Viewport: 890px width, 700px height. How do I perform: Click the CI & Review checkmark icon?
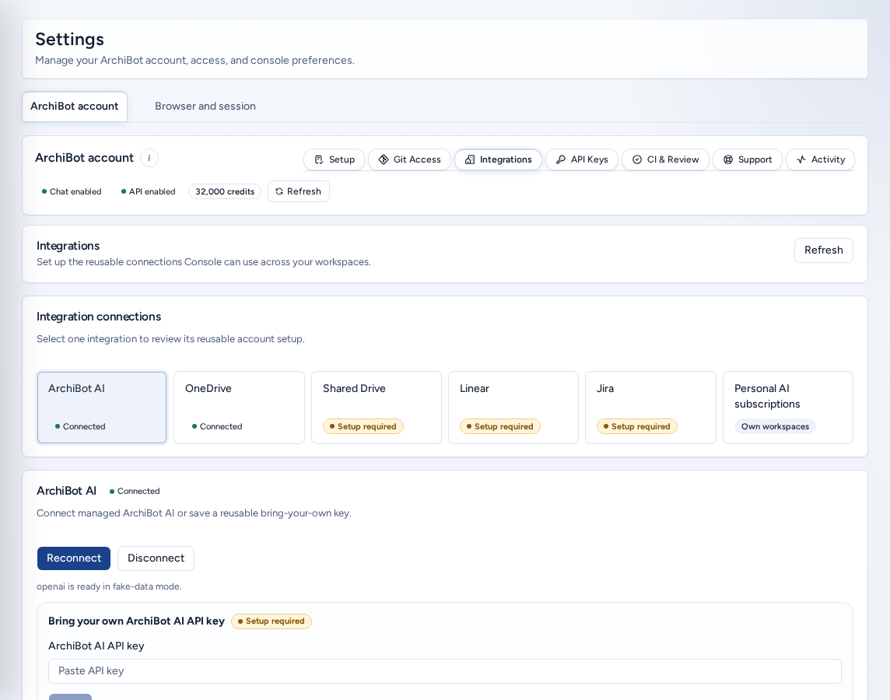(637, 159)
